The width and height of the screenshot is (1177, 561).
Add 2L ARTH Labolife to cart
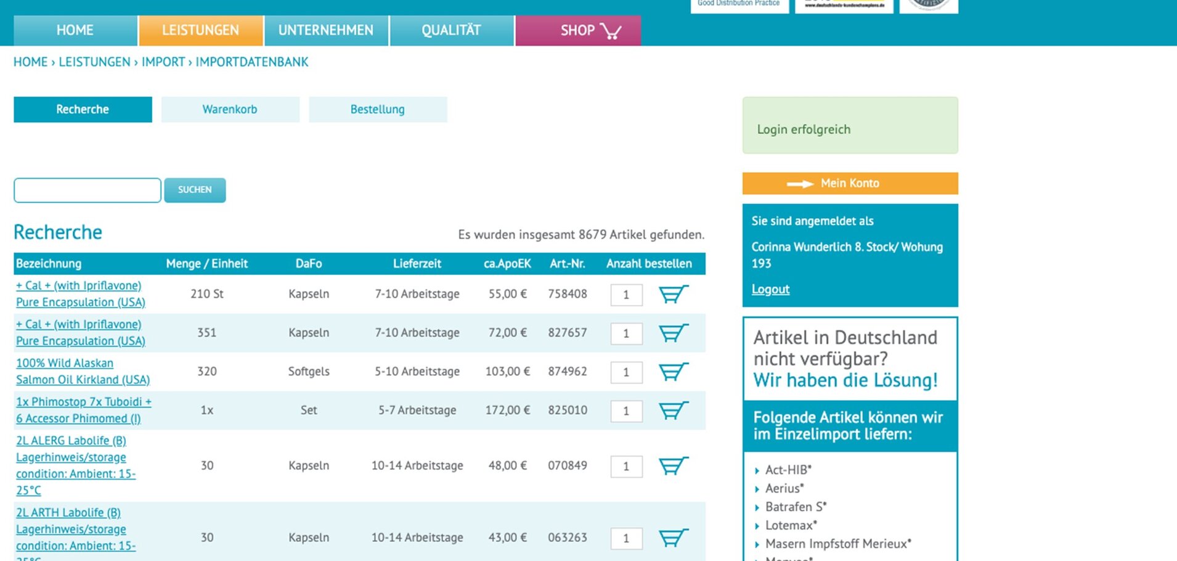tap(674, 538)
